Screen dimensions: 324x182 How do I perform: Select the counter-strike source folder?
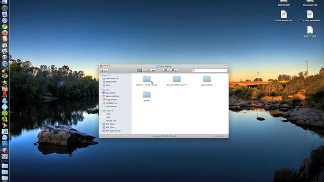[x=147, y=81]
